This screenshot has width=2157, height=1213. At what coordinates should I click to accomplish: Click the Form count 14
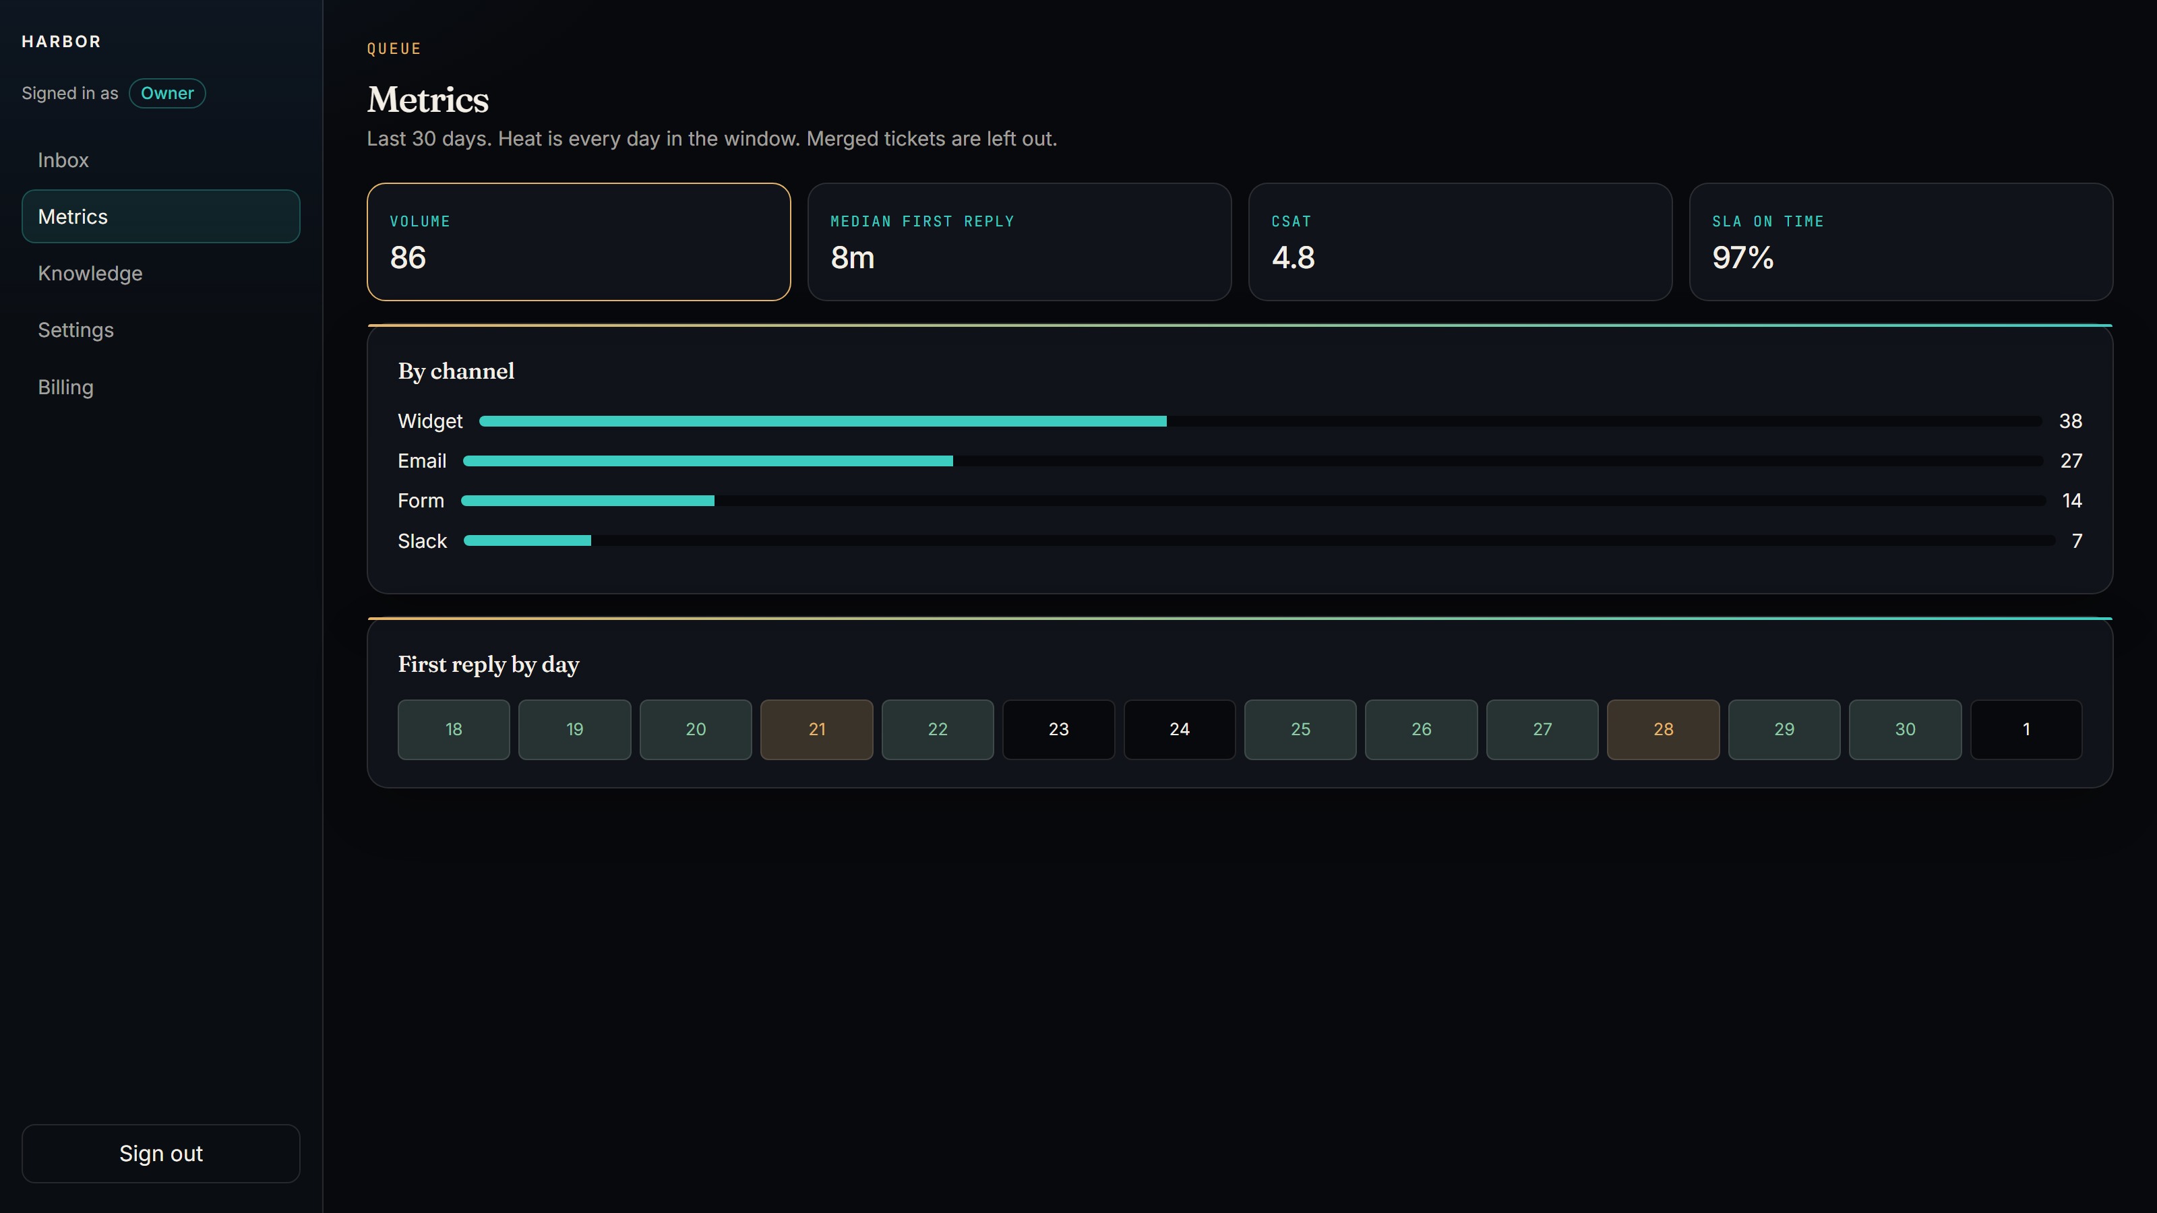[x=2071, y=501]
